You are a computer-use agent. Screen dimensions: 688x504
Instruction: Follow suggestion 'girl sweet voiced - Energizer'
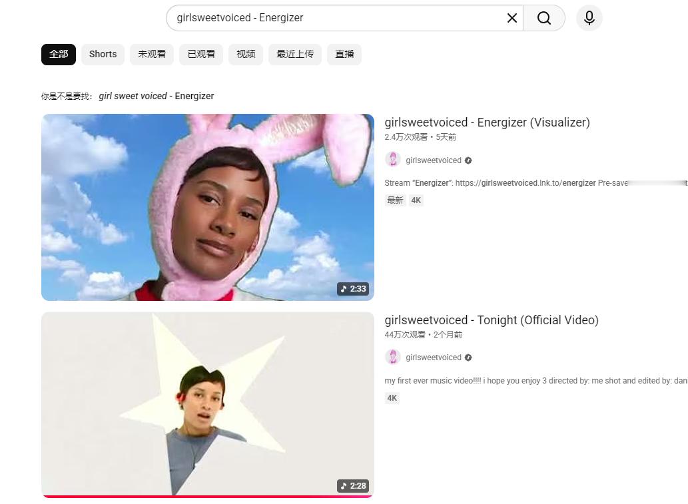coord(157,96)
